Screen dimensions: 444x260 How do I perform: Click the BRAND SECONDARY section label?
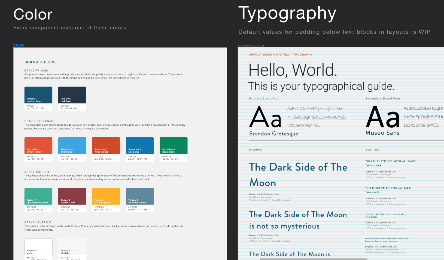click(x=39, y=121)
